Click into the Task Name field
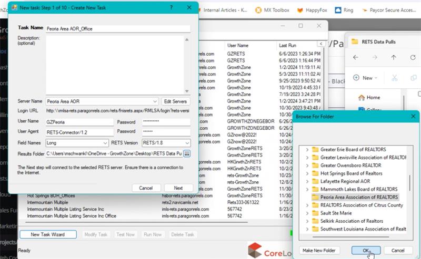The height and width of the screenshot is (259, 421). tap(117, 29)
